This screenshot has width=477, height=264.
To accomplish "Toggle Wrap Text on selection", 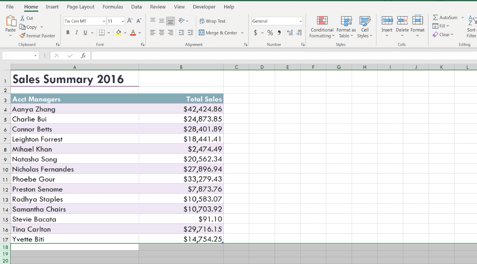I will point(212,21).
